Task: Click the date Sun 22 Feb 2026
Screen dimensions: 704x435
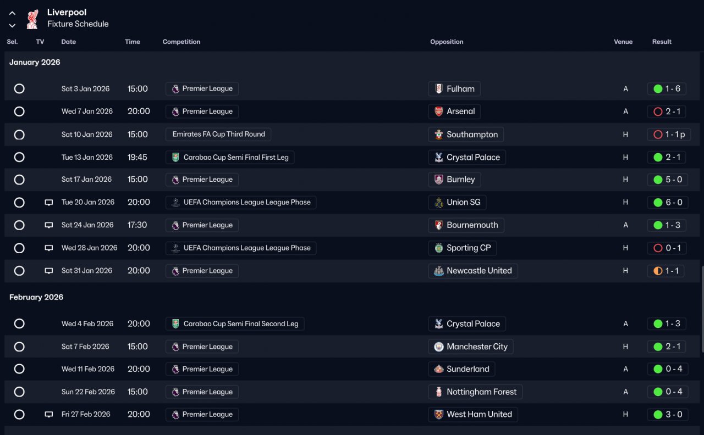Action: tap(88, 392)
